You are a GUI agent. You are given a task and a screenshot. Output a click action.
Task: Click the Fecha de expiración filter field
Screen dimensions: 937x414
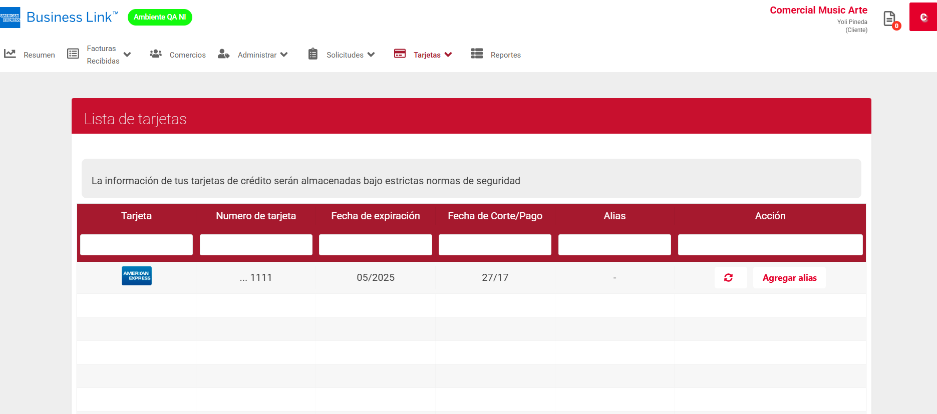tap(375, 245)
